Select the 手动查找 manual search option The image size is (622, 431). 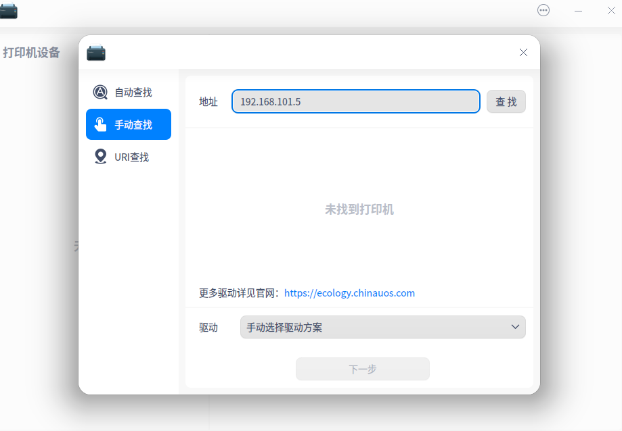[x=128, y=124]
